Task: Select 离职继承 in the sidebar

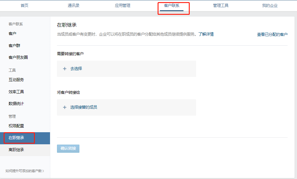Action: click(x=16, y=150)
